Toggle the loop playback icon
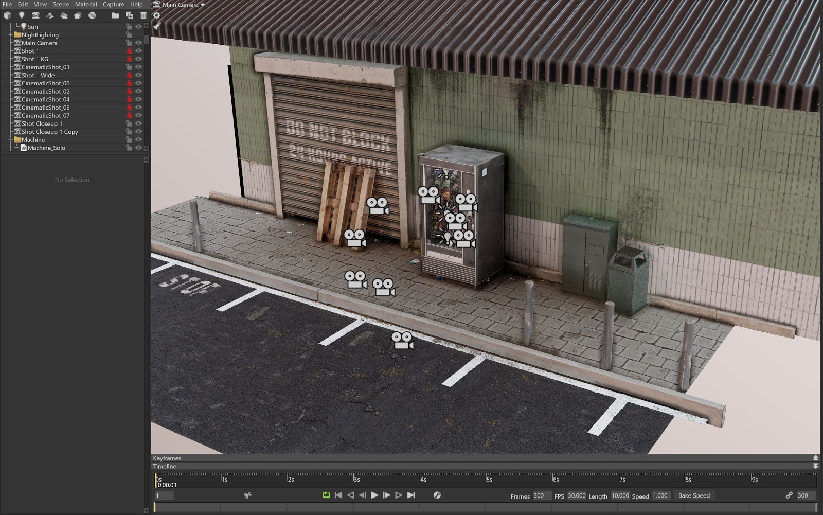The height and width of the screenshot is (515, 823). pos(326,495)
